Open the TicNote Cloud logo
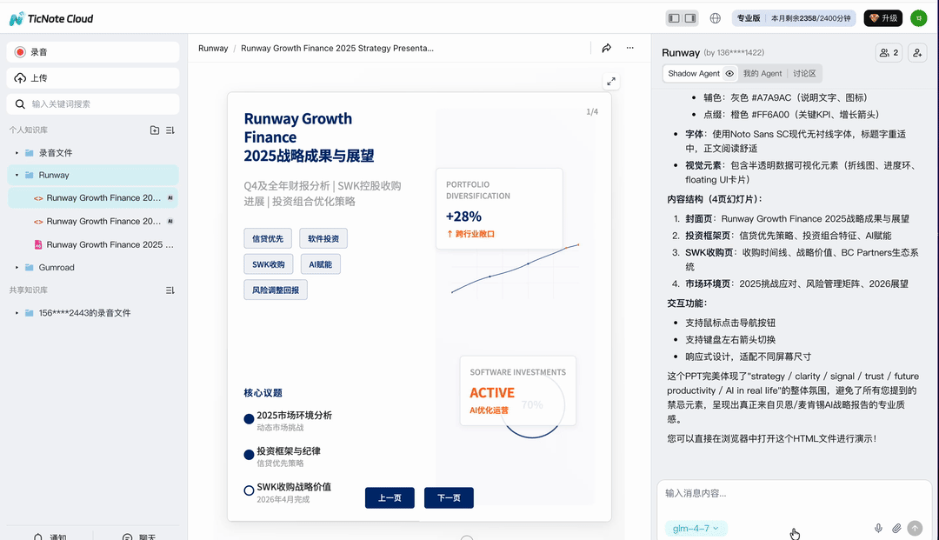This screenshot has width=939, height=540. pos(51,18)
